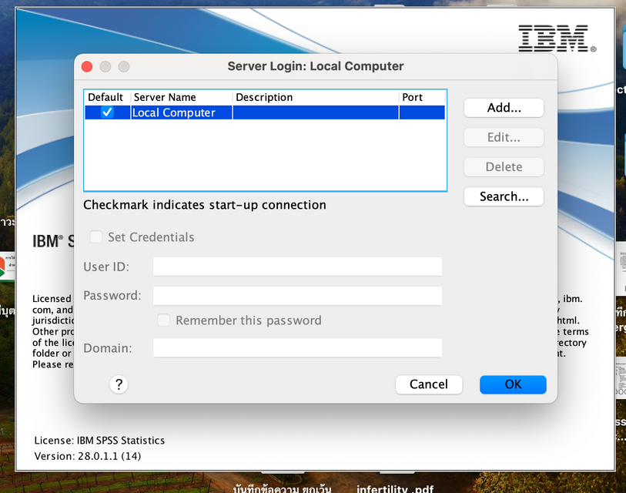Focus the User ID input field
626x493 pixels.
[298, 267]
